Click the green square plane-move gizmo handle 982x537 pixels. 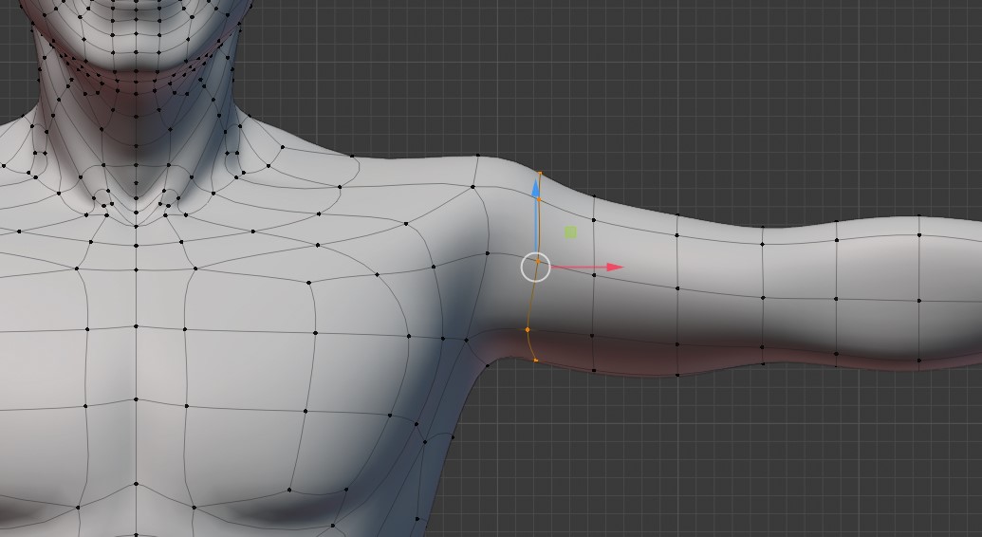click(x=570, y=232)
